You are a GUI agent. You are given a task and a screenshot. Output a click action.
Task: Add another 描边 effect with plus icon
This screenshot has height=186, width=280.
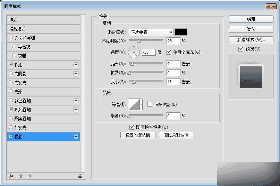pos(76,65)
